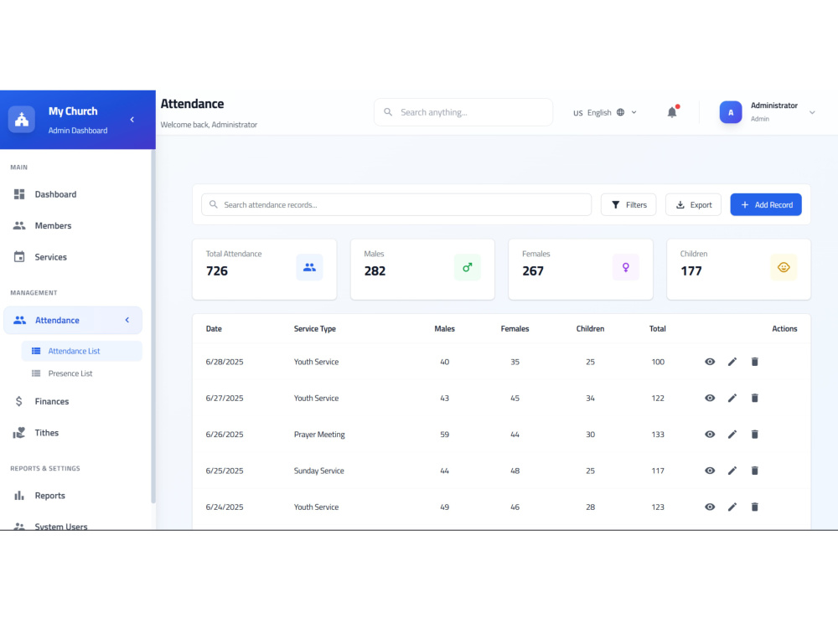The width and height of the screenshot is (838, 628).
Task: Edit the Sunday Service record
Action: pos(732,471)
